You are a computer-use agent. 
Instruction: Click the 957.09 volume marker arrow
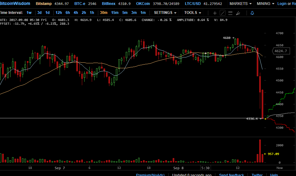coord(271,154)
